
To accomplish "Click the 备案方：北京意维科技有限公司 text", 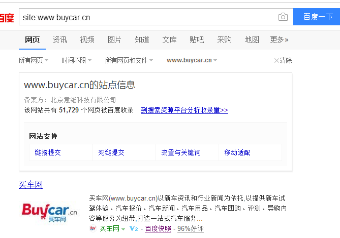I will click(70, 100).
